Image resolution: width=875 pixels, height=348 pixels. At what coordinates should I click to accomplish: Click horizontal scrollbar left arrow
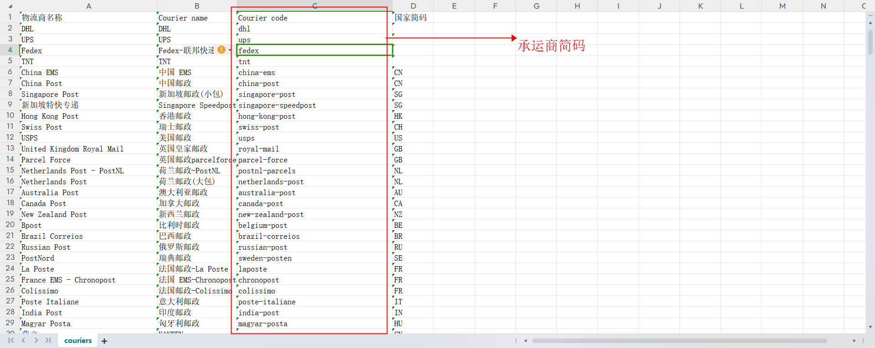pos(525,340)
